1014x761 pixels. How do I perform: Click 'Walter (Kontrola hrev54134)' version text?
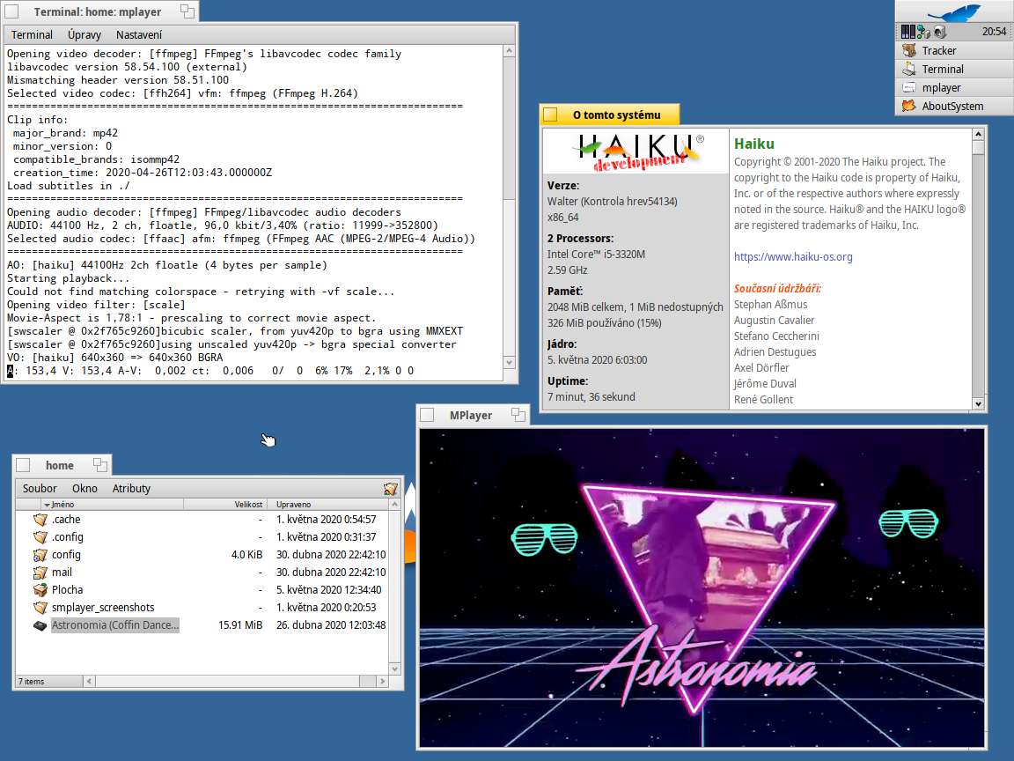click(x=612, y=201)
